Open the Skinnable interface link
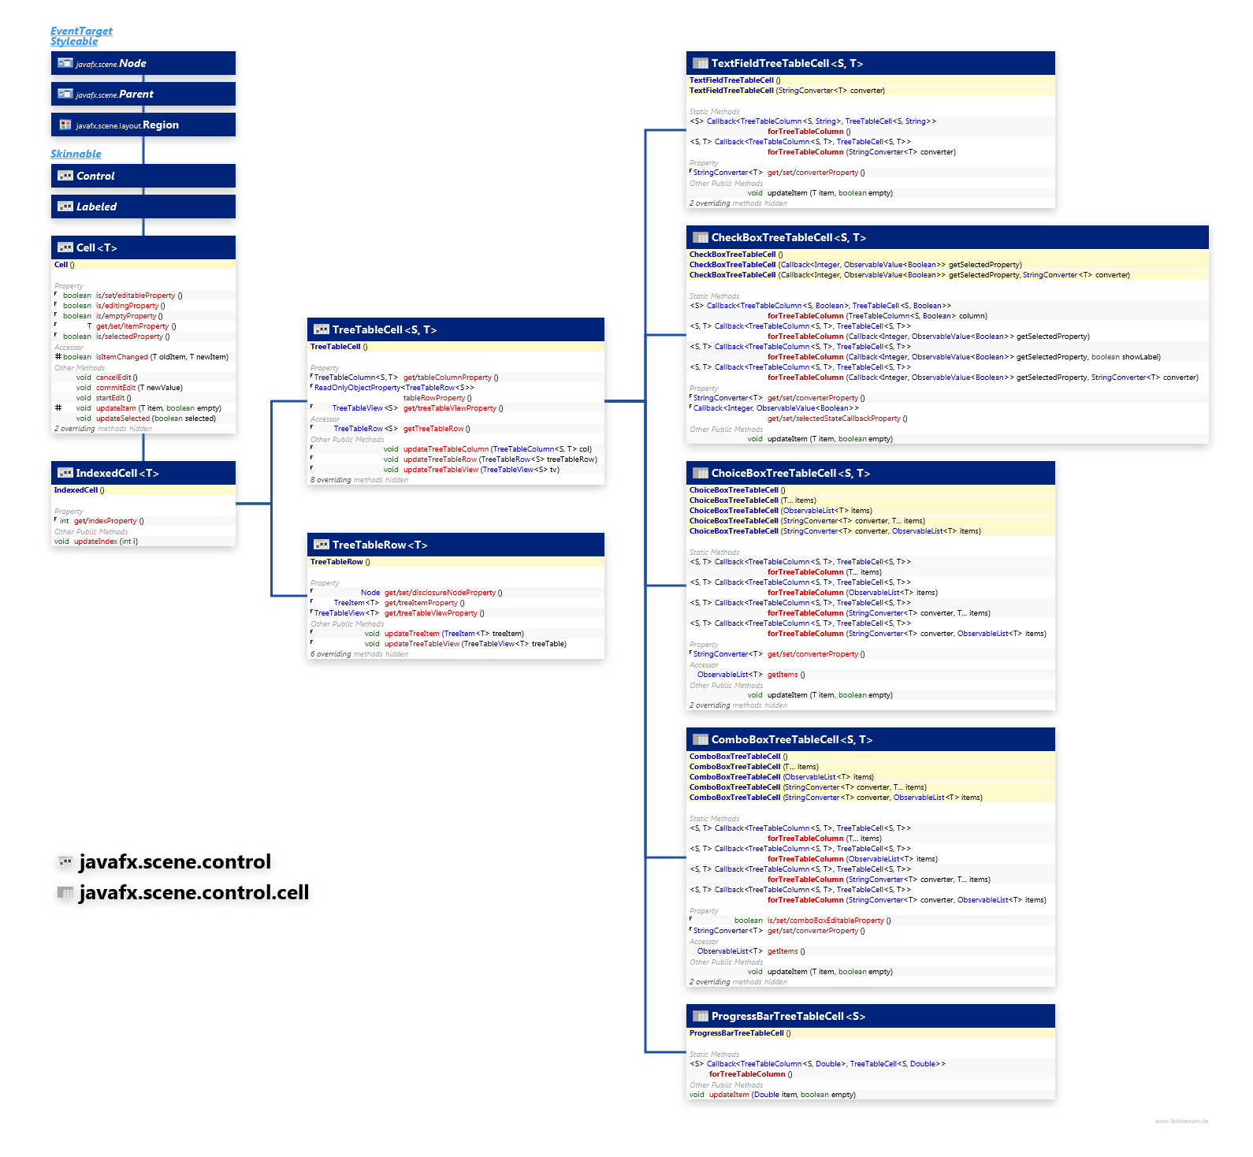1253x1157 pixels. click(76, 154)
